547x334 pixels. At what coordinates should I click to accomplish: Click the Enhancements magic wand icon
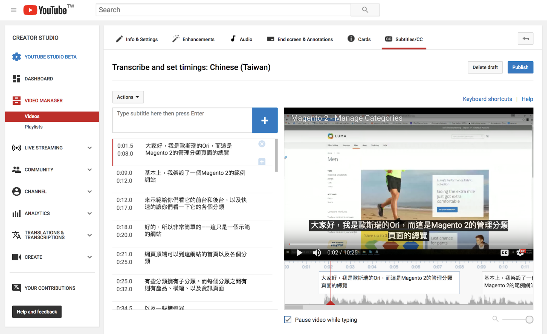[x=176, y=39]
